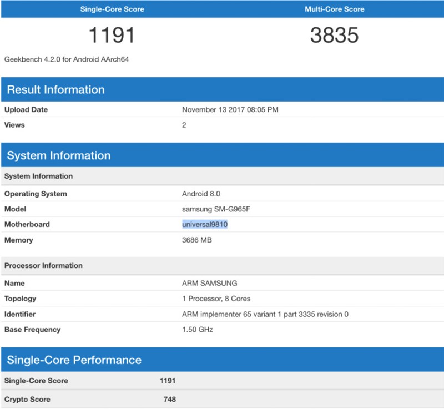Select the highlighted universal9810 motherboard text
This screenshot has width=444, height=409.
click(205, 224)
